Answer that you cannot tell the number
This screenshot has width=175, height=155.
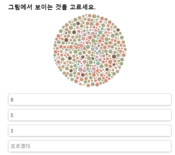(90, 146)
